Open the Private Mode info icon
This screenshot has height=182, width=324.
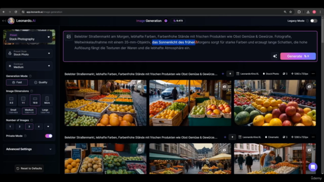[x=25, y=136]
